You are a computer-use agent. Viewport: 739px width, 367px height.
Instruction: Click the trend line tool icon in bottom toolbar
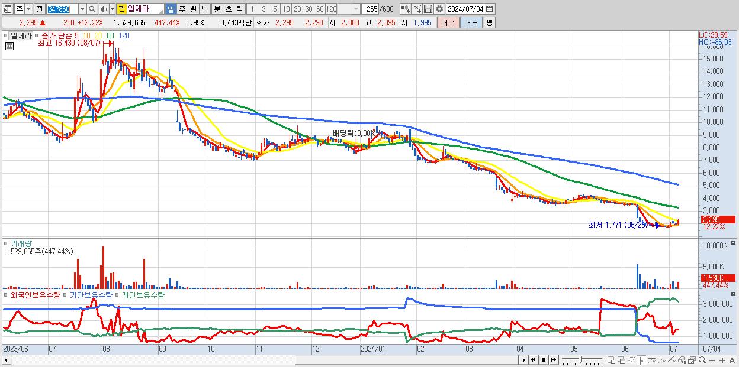(x=652, y=360)
